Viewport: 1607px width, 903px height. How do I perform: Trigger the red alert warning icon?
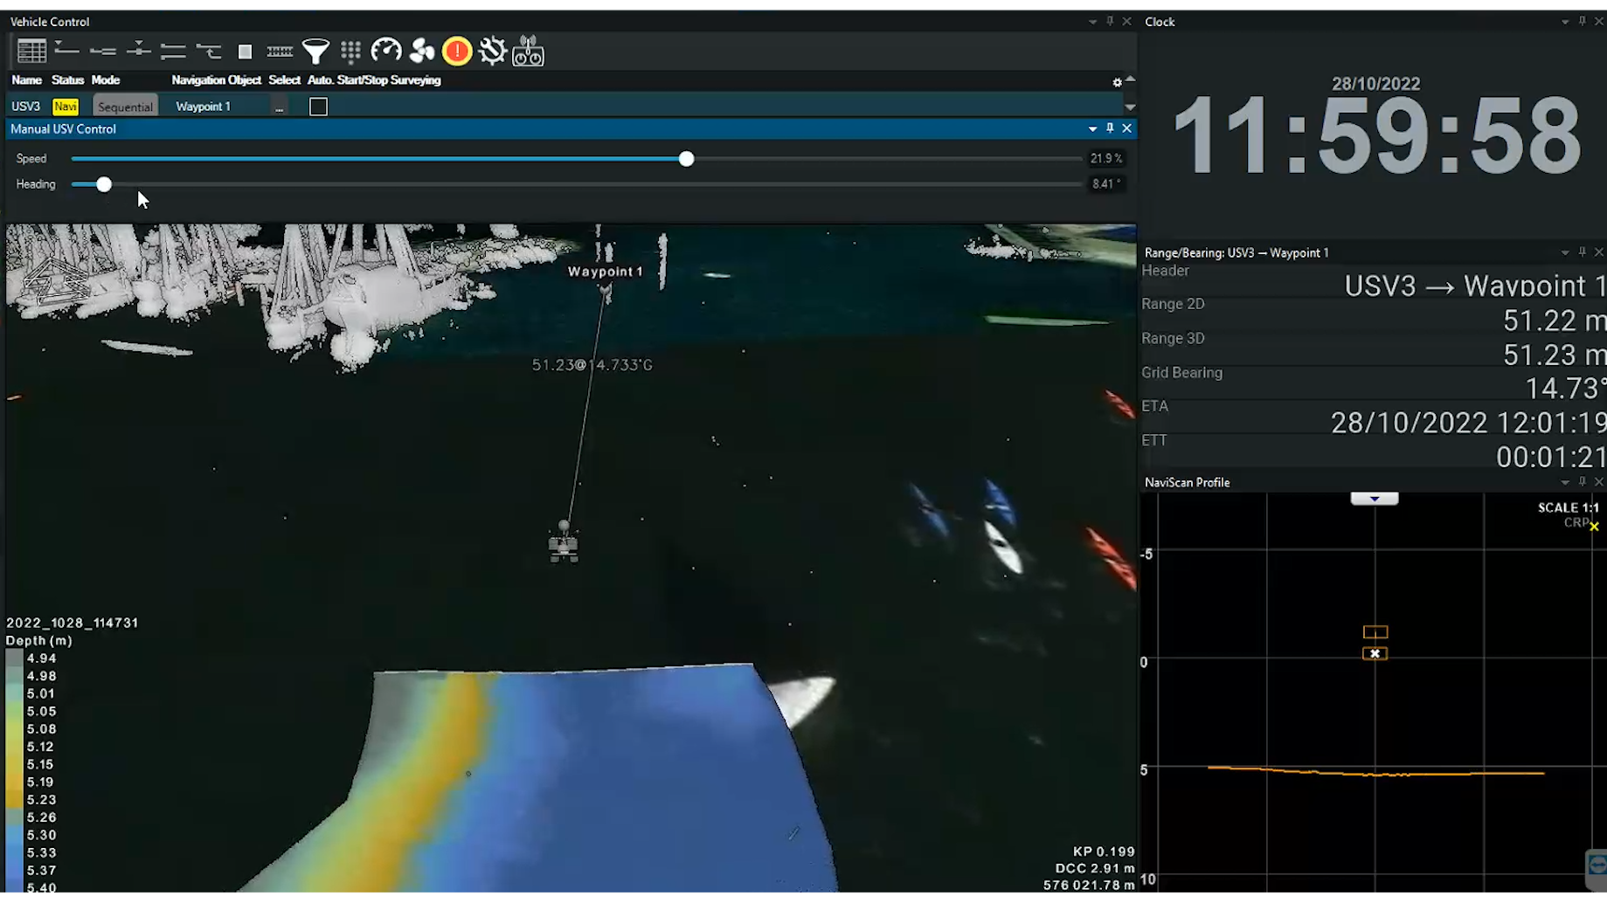tap(456, 51)
